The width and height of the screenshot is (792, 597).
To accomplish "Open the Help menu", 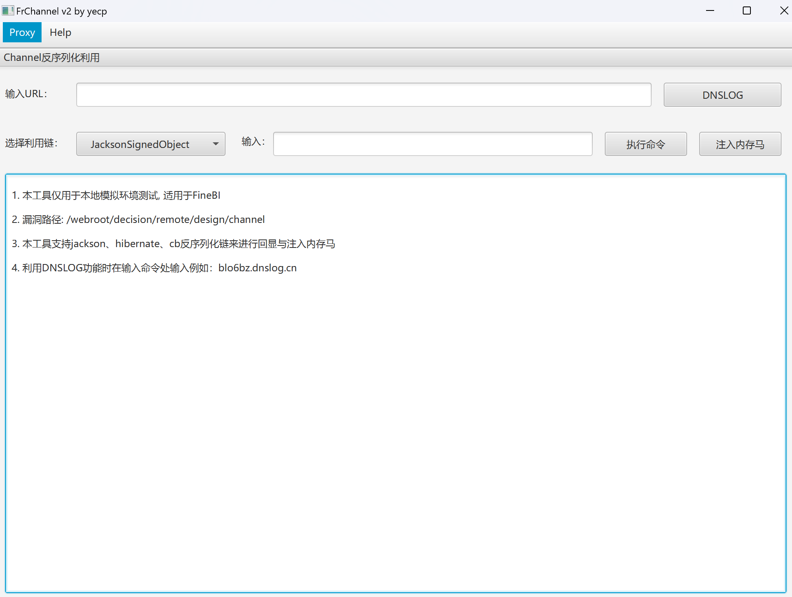I will click(61, 32).
